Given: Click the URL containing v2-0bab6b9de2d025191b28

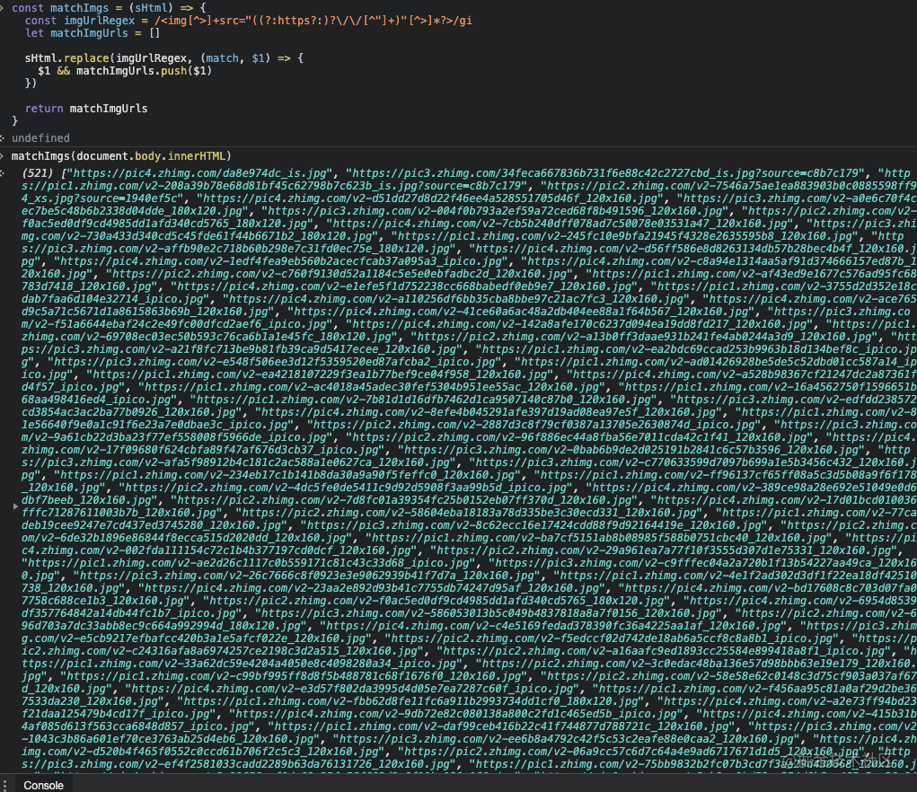Looking at the screenshot, I should (x=631, y=450).
